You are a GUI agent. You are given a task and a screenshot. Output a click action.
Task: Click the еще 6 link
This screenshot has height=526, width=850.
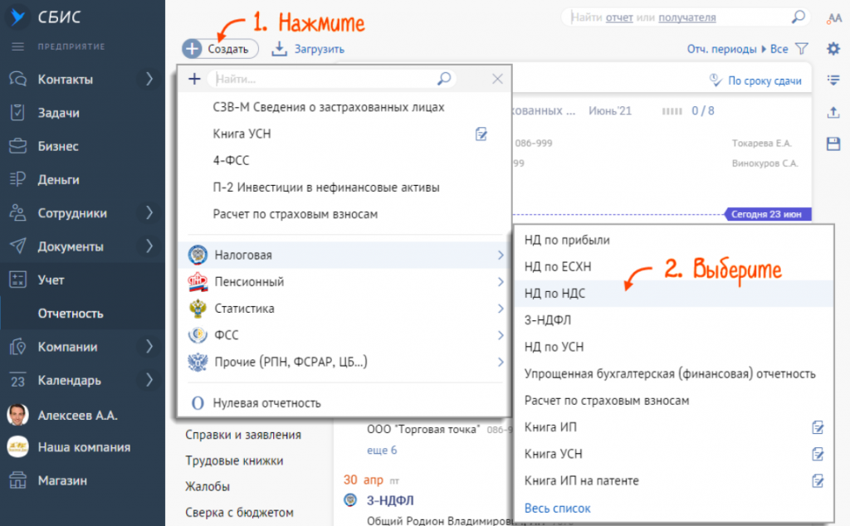coord(381,450)
